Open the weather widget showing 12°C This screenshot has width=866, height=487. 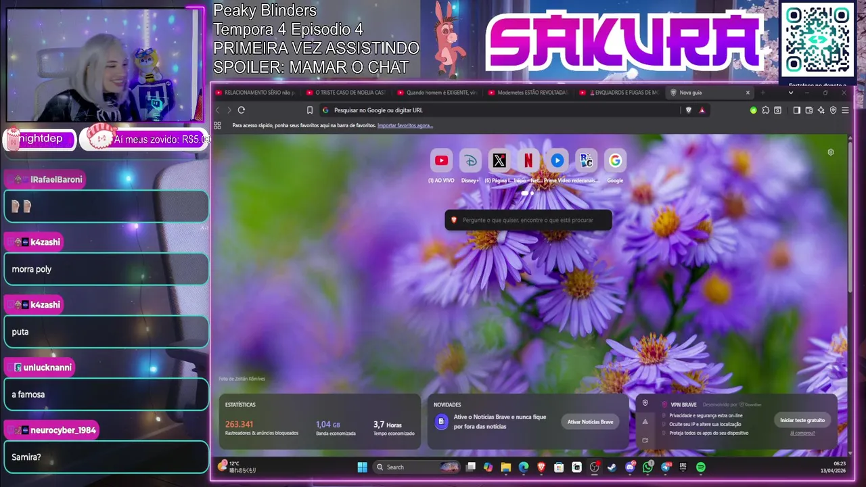[237, 467]
